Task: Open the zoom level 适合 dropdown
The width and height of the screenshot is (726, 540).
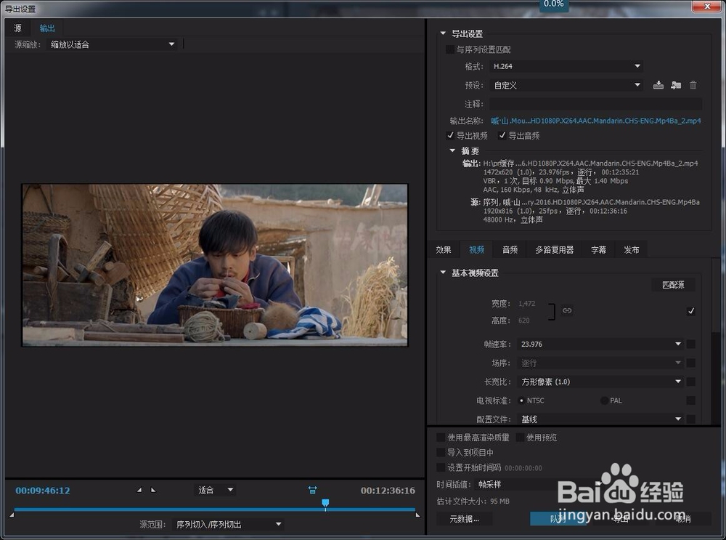Action: click(216, 490)
